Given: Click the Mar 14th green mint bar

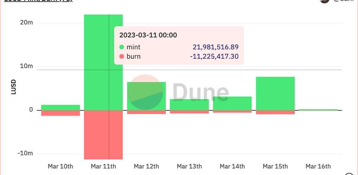Looking at the screenshot, I should [x=232, y=103].
